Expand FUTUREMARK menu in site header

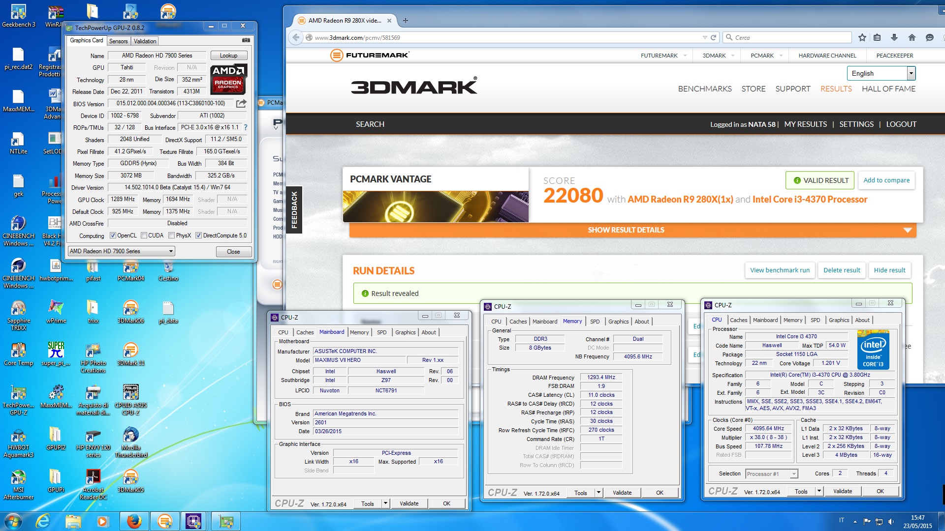pyautogui.click(x=663, y=56)
